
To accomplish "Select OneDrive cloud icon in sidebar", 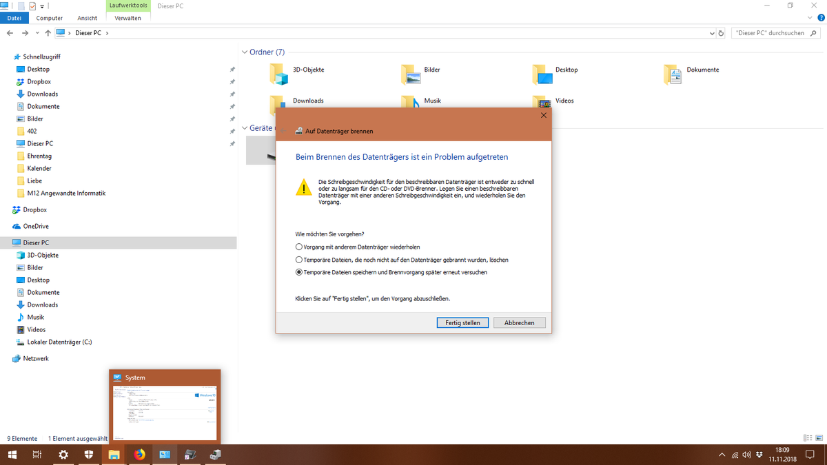I will (x=17, y=226).
